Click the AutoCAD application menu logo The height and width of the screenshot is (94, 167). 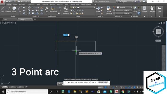2,2
